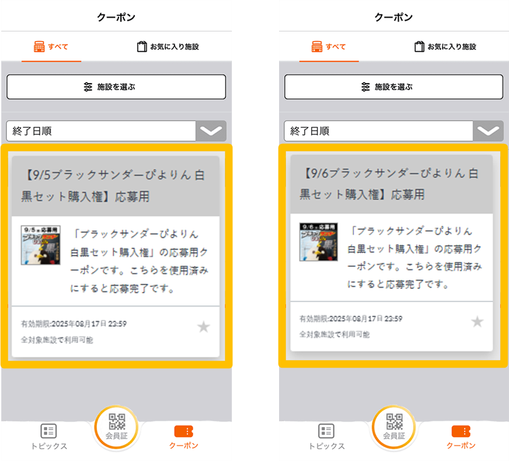
Task: Expand the 終了日順 sort dropdown above 9/5 coupon
Action: [x=116, y=131]
